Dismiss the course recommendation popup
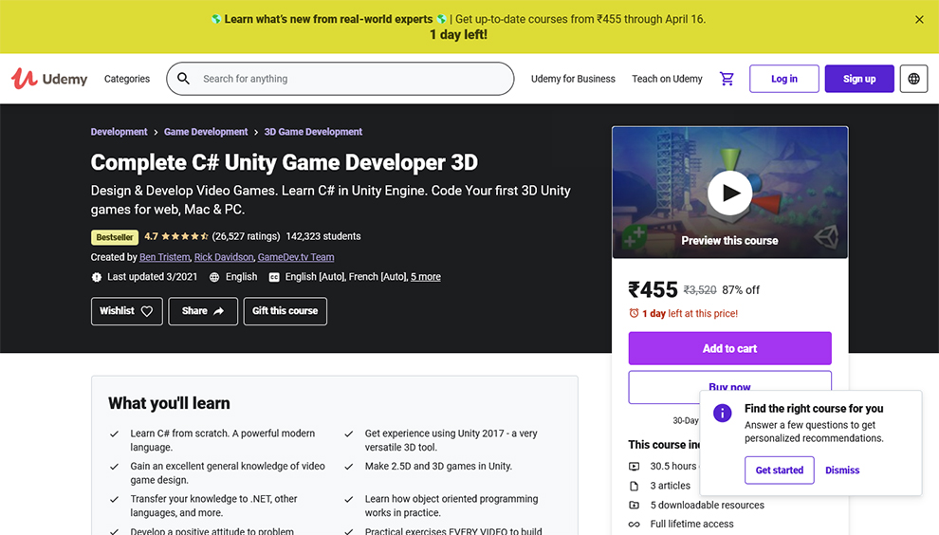Image resolution: width=939 pixels, height=535 pixels. pyautogui.click(x=842, y=470)
